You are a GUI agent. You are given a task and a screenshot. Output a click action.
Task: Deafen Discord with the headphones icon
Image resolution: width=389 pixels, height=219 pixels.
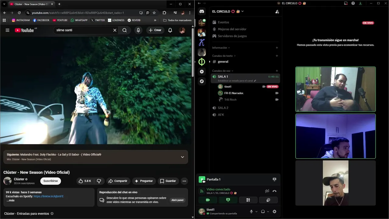coord(263,211)
